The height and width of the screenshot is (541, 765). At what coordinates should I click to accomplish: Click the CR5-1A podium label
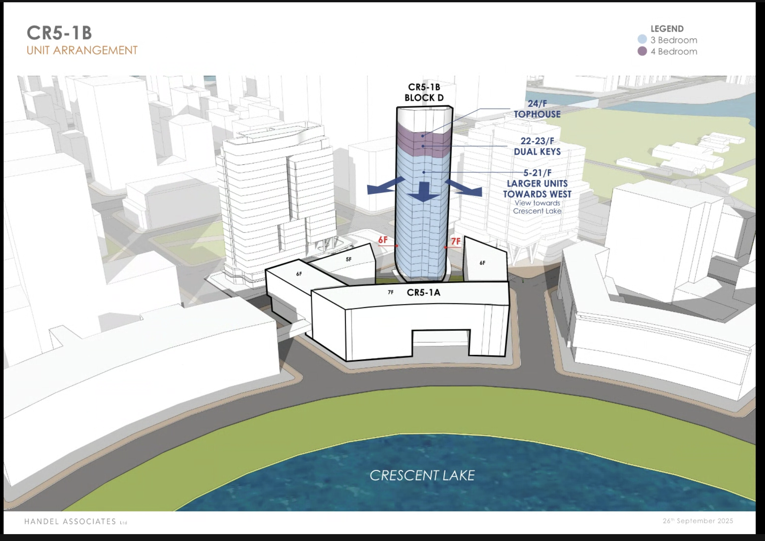tap(423, 293)
